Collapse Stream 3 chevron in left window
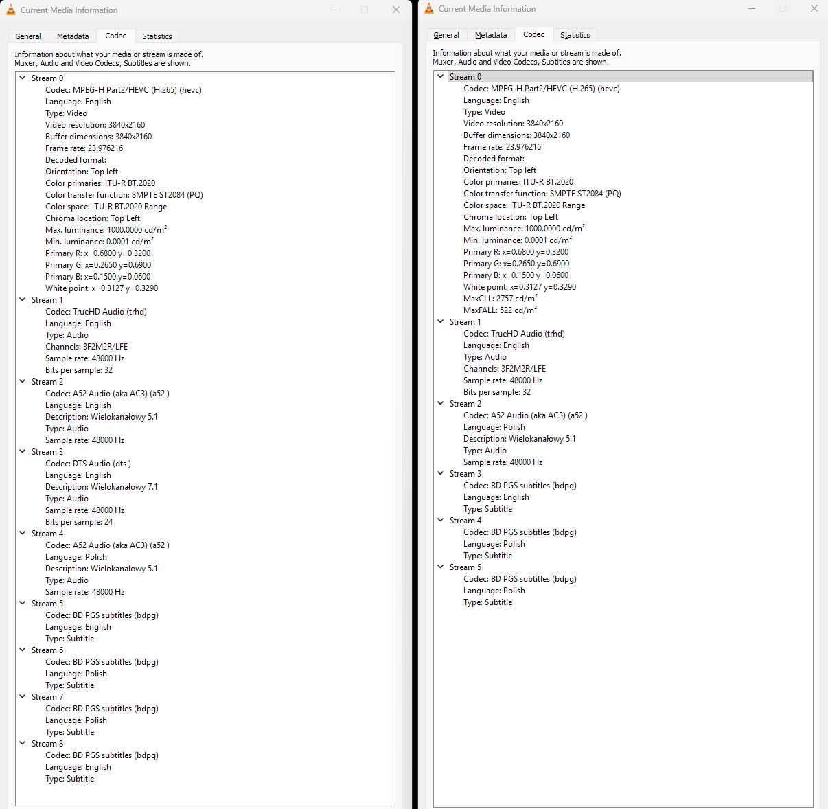Viewport: 828px width, 809px height. (23, 451)
